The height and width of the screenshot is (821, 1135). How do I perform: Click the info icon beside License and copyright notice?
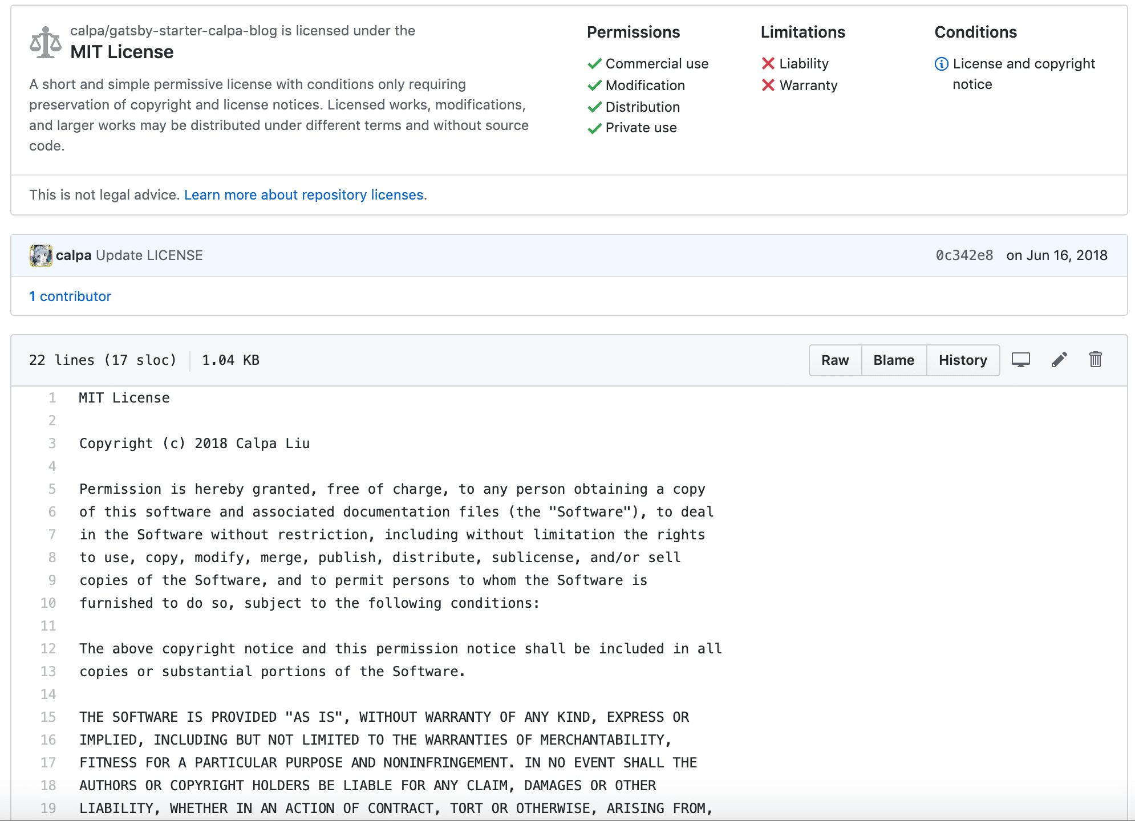pos(941,64)
